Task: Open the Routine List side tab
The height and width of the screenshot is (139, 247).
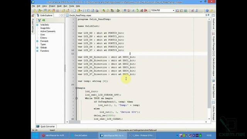Action: 213,22
